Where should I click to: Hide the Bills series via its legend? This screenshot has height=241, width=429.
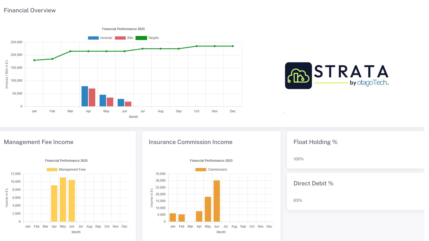(124, 38)
